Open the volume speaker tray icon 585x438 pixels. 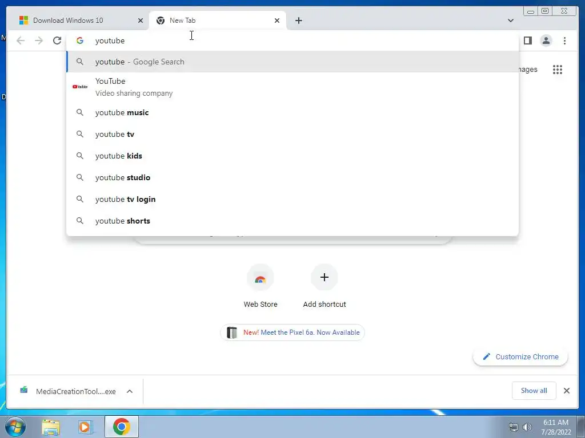pos(527,427)
